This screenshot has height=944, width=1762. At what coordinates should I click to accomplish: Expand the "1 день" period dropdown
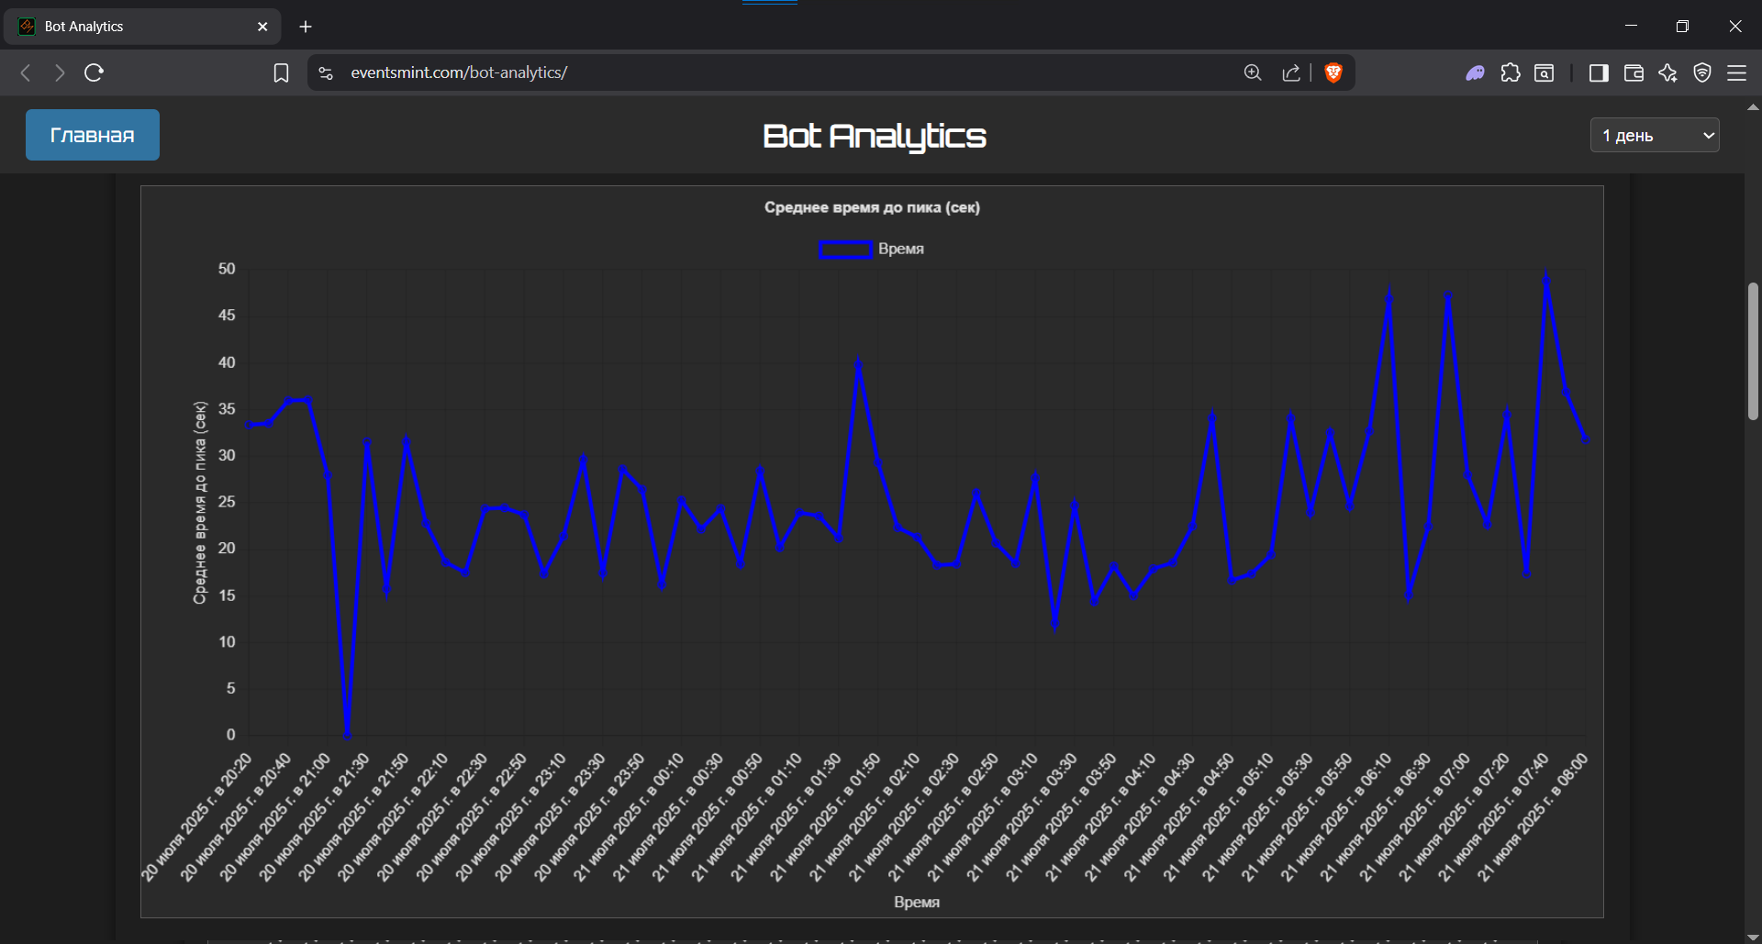click(1654, 135)
